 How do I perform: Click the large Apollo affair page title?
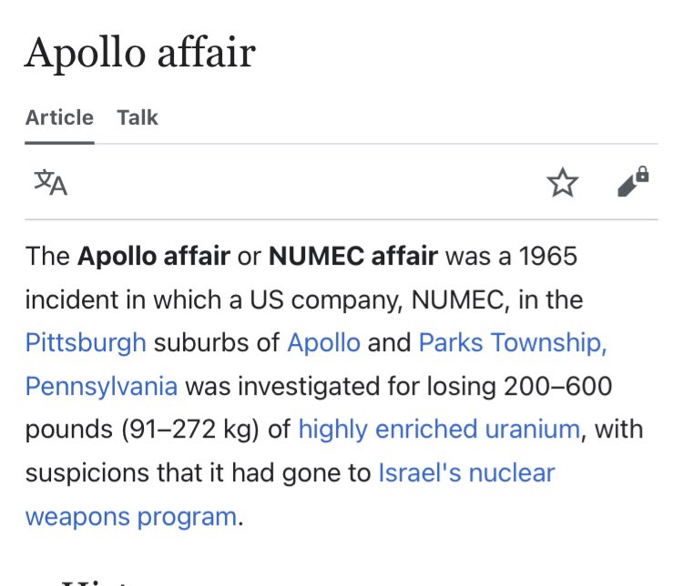139,54
